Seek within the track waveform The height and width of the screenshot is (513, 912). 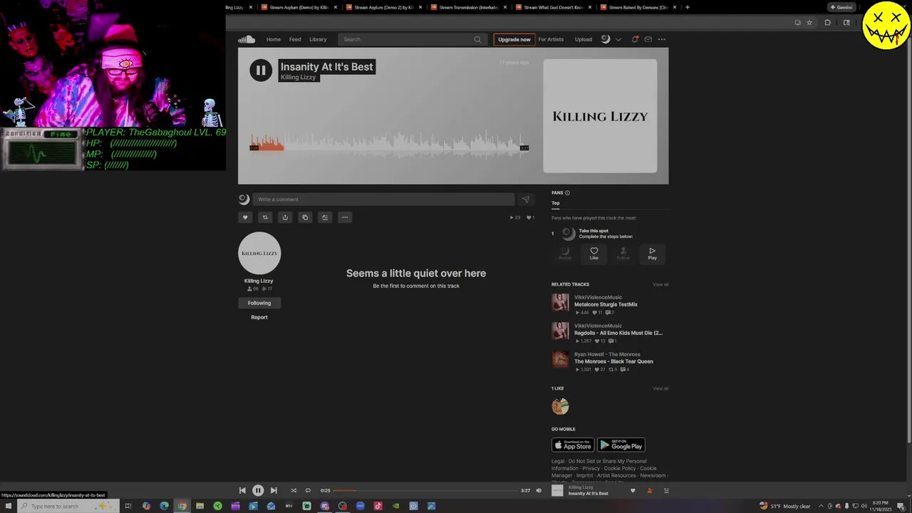pyautogui.click(x=389, y=142)
